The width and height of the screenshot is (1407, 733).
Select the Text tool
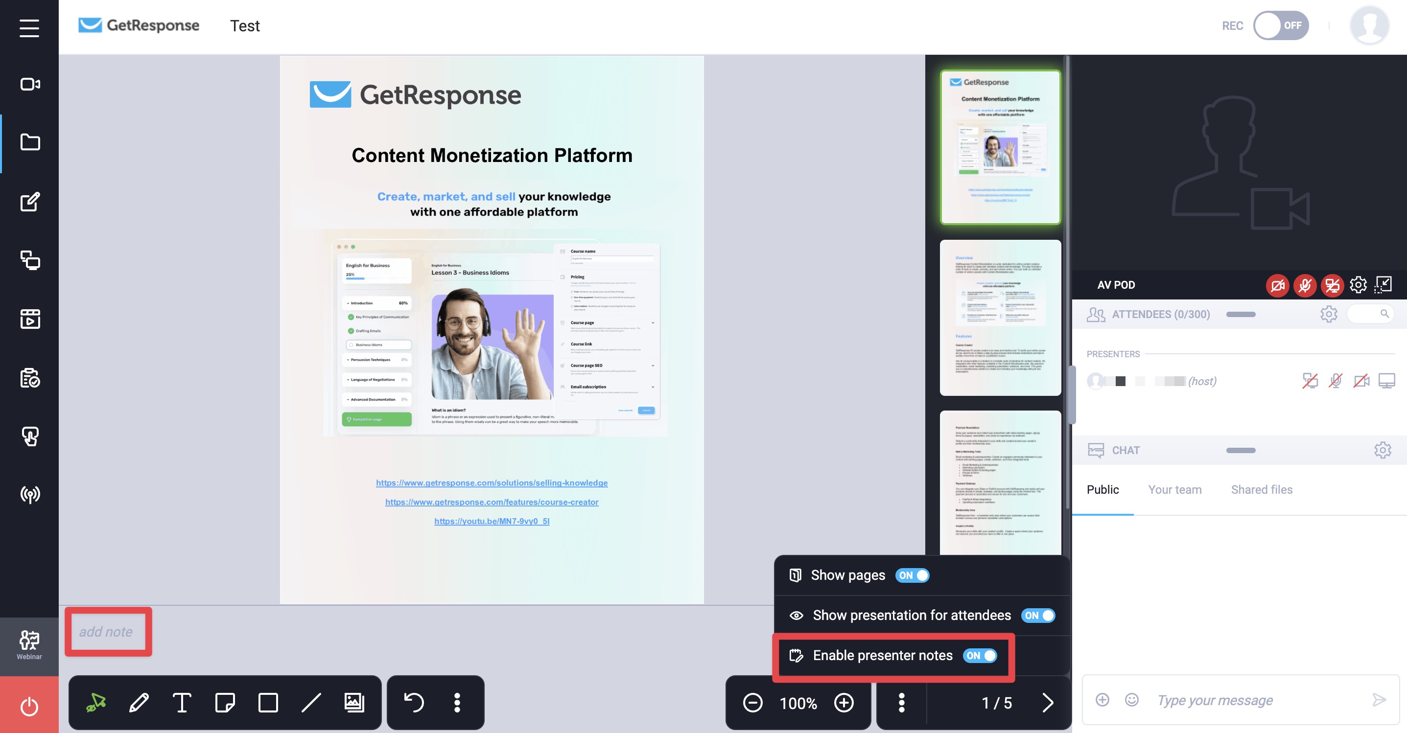click(182, 703)
